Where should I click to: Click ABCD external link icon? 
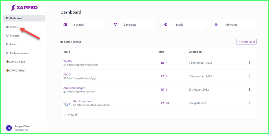pyautogui.click(x=64, y=78)
